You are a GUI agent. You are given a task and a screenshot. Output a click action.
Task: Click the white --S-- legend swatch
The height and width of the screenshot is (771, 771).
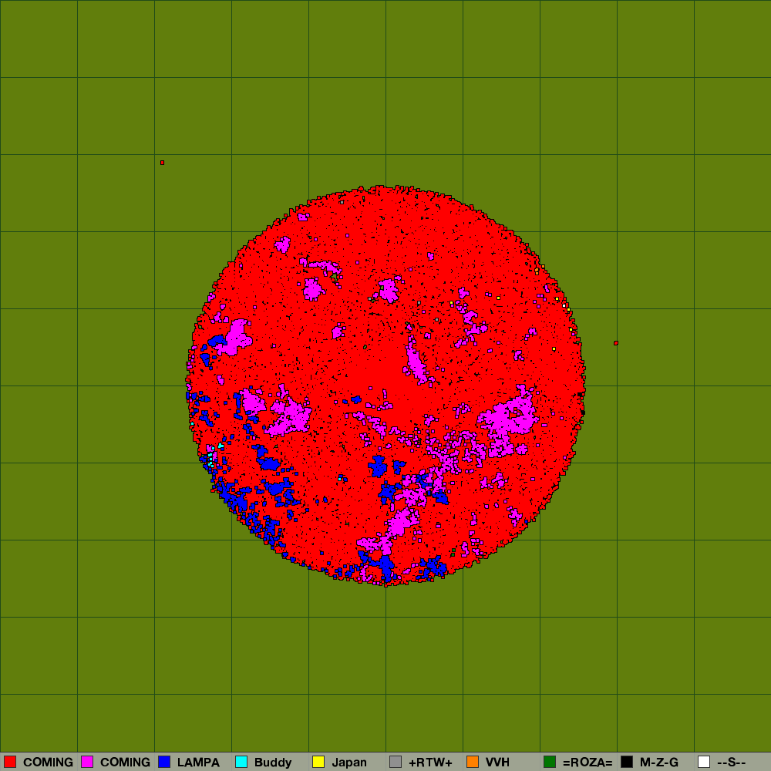[704, 762]
